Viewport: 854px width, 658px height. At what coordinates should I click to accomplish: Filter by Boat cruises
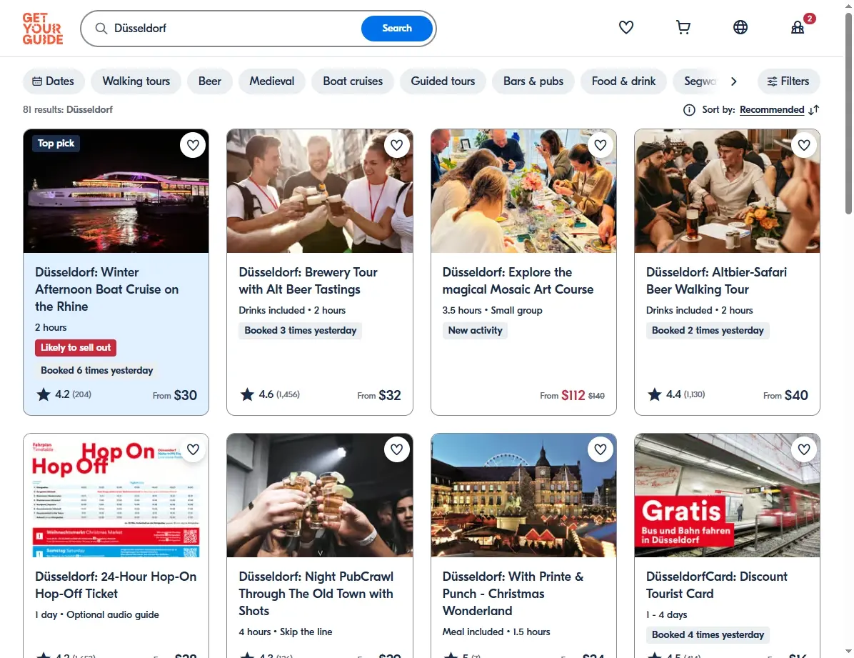353,81
